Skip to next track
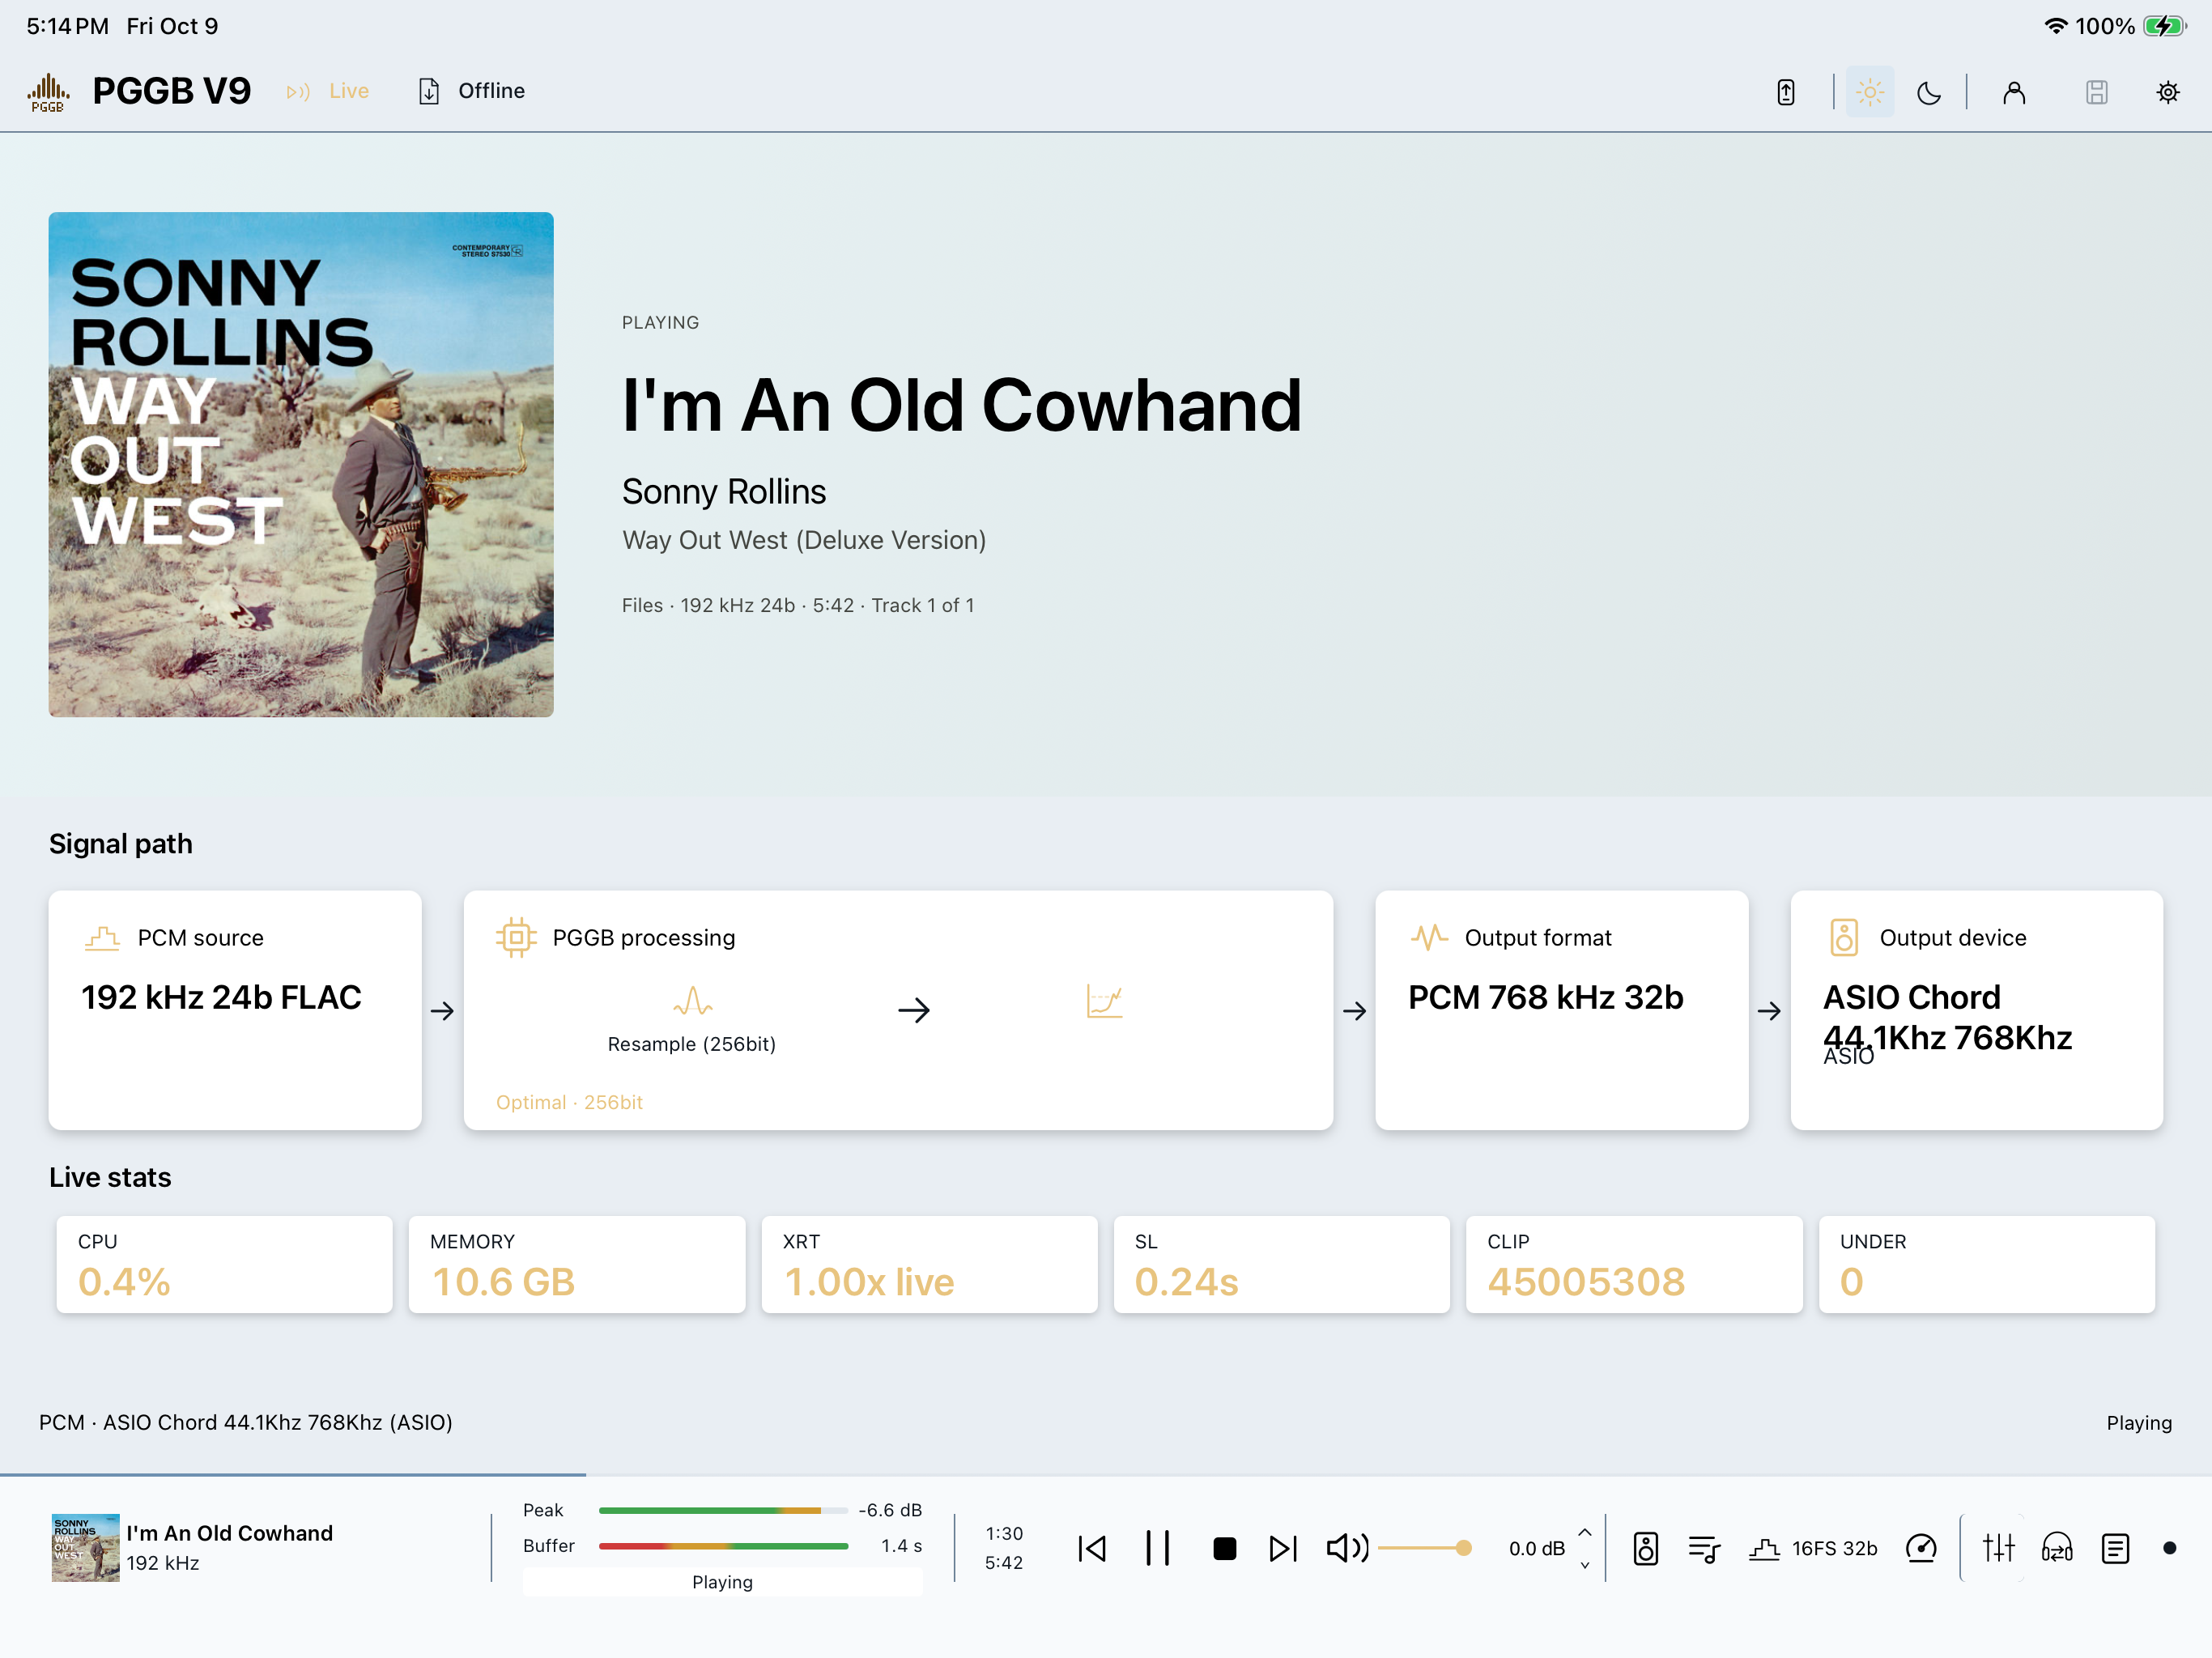The image size is (2212, 1658). click(x=1283, y=1548)
